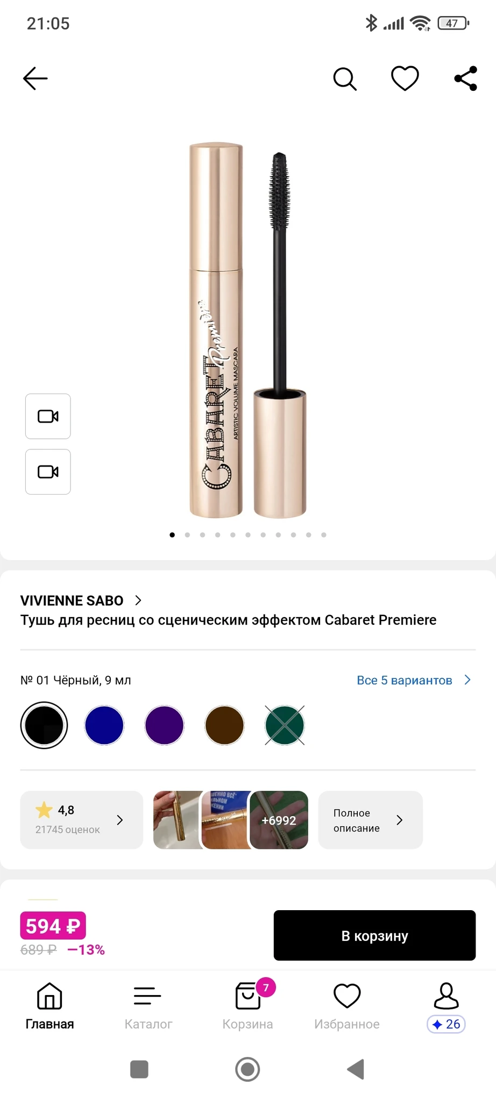Open search with magnifier icon
This screenshot has height=1101, width=496.
point(345,79)
